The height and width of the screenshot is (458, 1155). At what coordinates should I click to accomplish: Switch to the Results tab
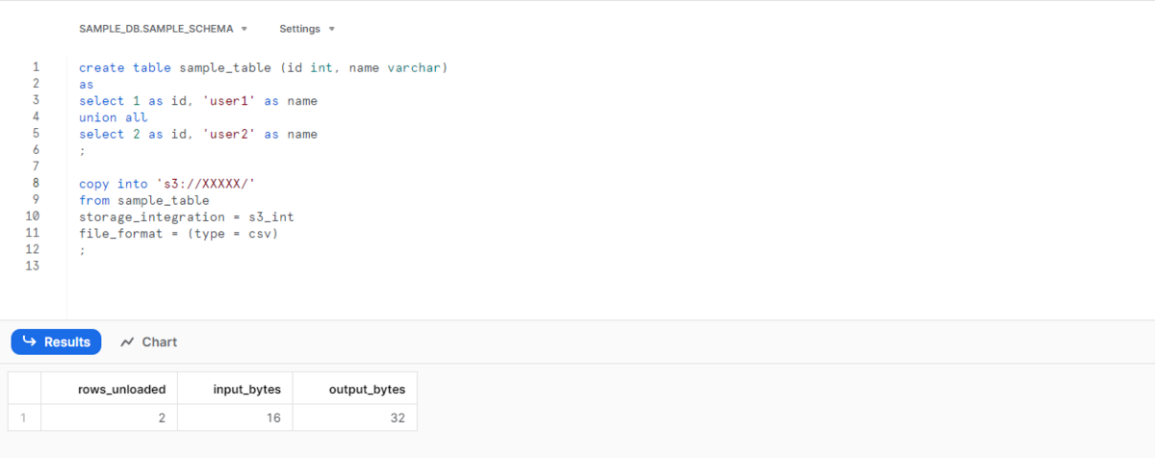pos(56,342)
